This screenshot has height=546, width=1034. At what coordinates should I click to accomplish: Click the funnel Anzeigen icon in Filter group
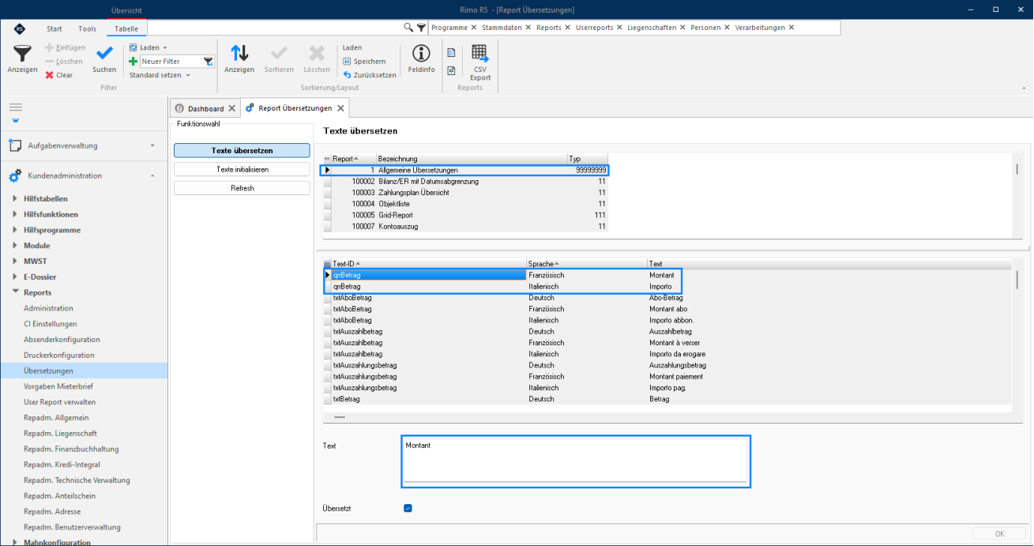coord(22,54)
